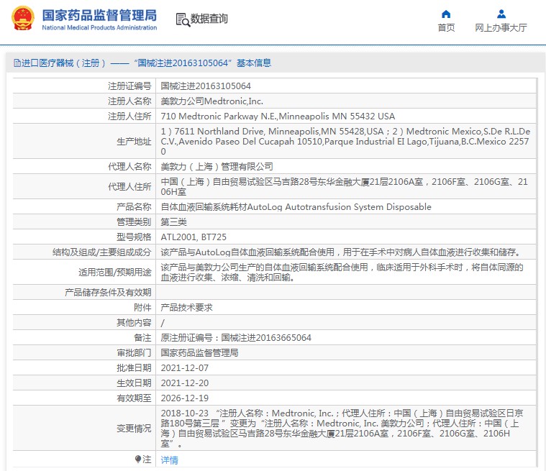
Task: Click the 产品技术要求 attachment value
Action: [x=186, y=308]
